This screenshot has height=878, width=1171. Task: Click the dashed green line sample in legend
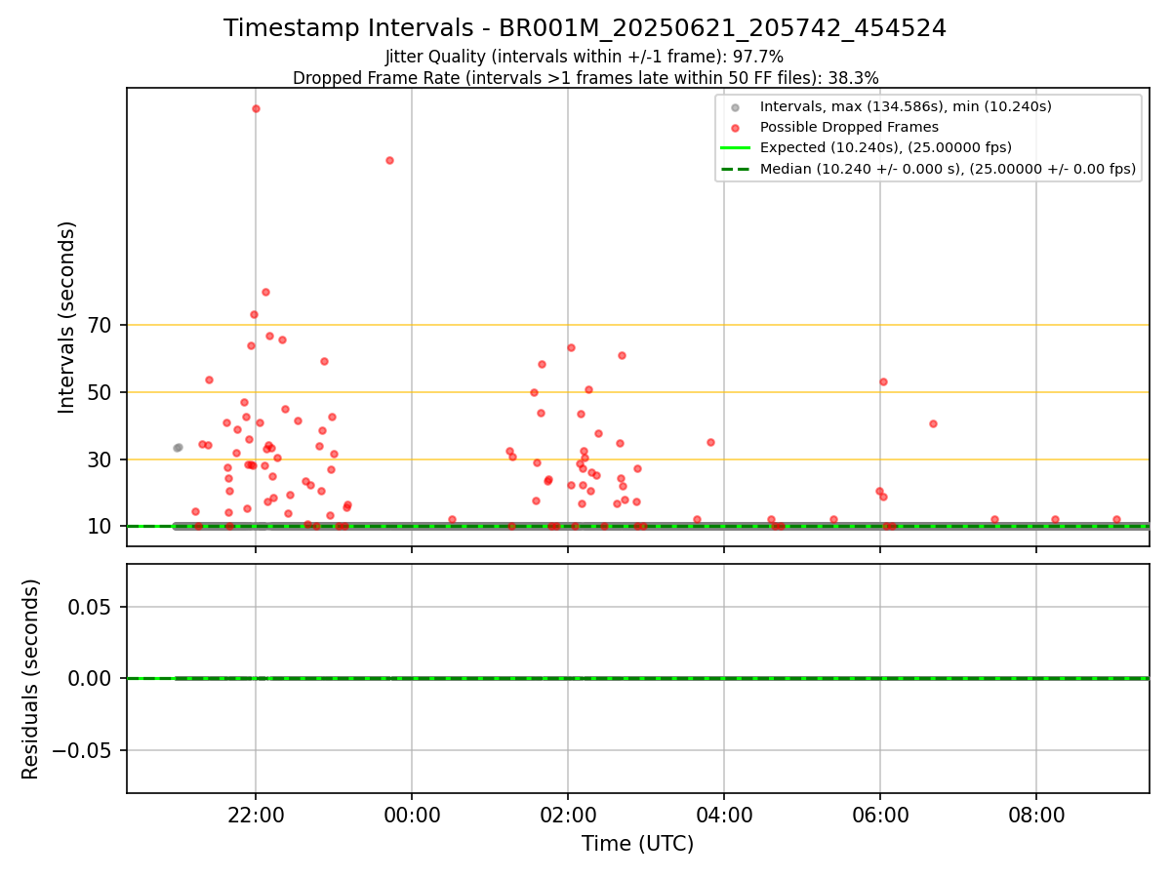point(735,169)
